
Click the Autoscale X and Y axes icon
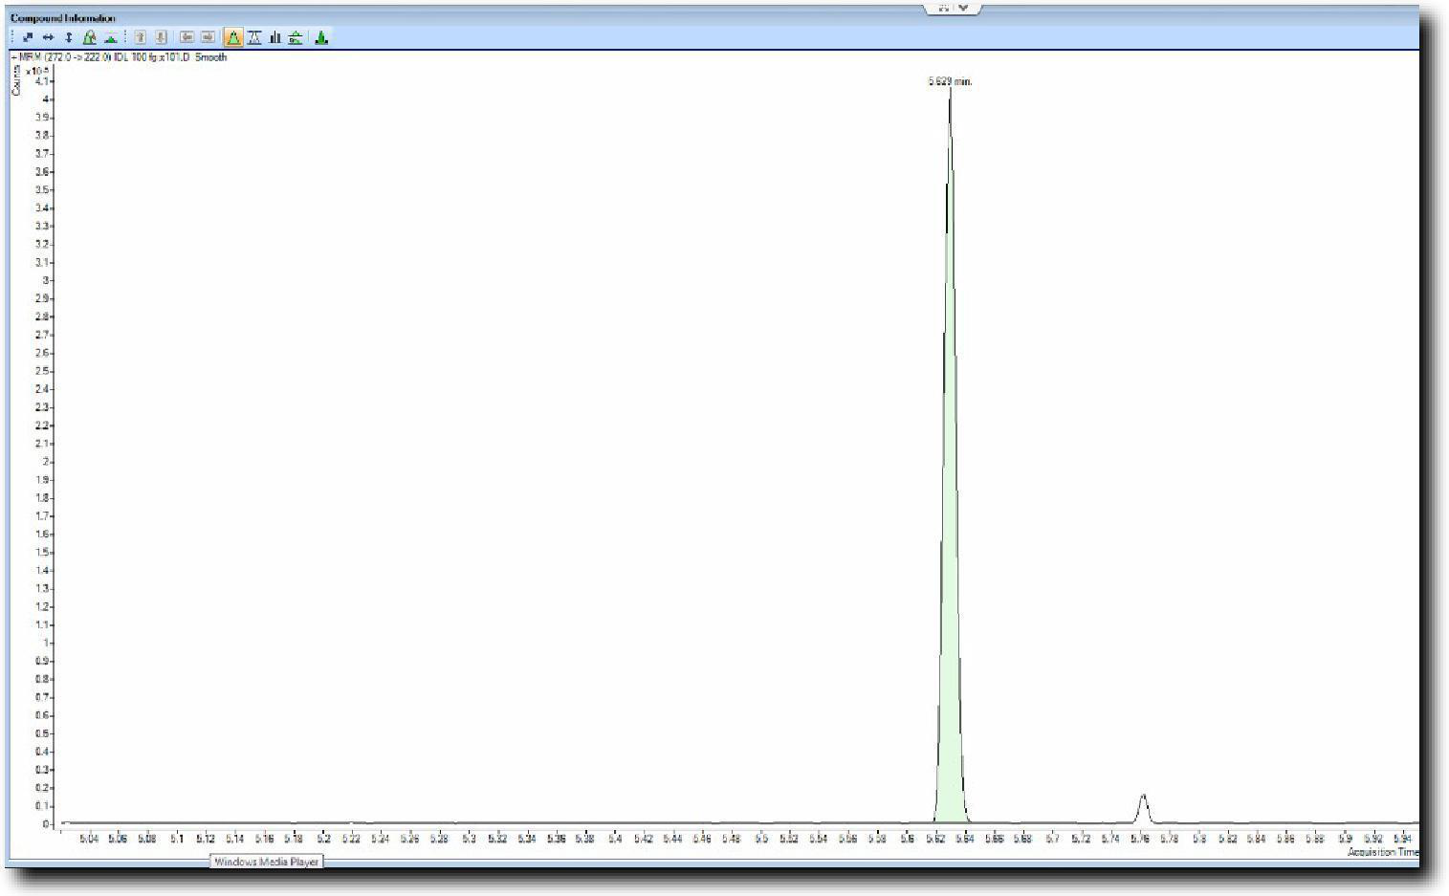(x=28, y=37)
